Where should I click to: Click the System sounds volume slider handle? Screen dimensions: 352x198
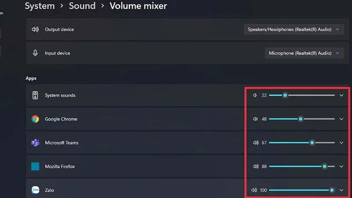coord(285,95)
